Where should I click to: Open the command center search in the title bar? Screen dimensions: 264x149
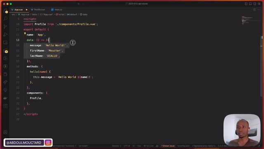click(137, 4)
